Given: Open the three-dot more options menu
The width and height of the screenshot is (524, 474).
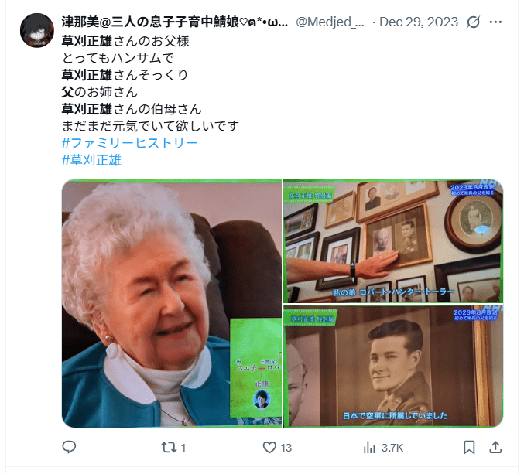Looking at the screenshot, I should tap(495, 22).
